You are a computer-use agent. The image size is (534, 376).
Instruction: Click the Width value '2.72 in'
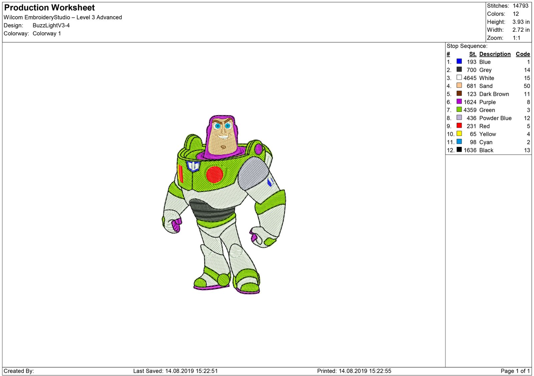pyautogui.click(x=521, y=30)
